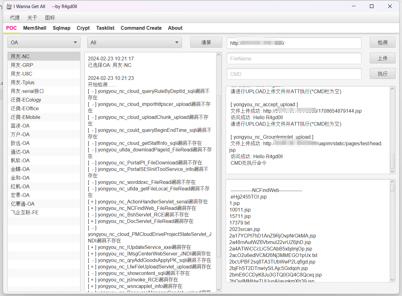The image size is (402, 296).
Task: Click the NCFindWeb file list scrollbar thumb
Action: (392, 188)
